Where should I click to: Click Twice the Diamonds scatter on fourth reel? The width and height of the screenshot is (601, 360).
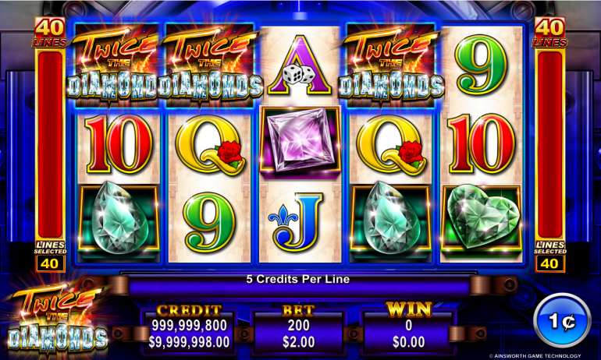pos(391,65)
